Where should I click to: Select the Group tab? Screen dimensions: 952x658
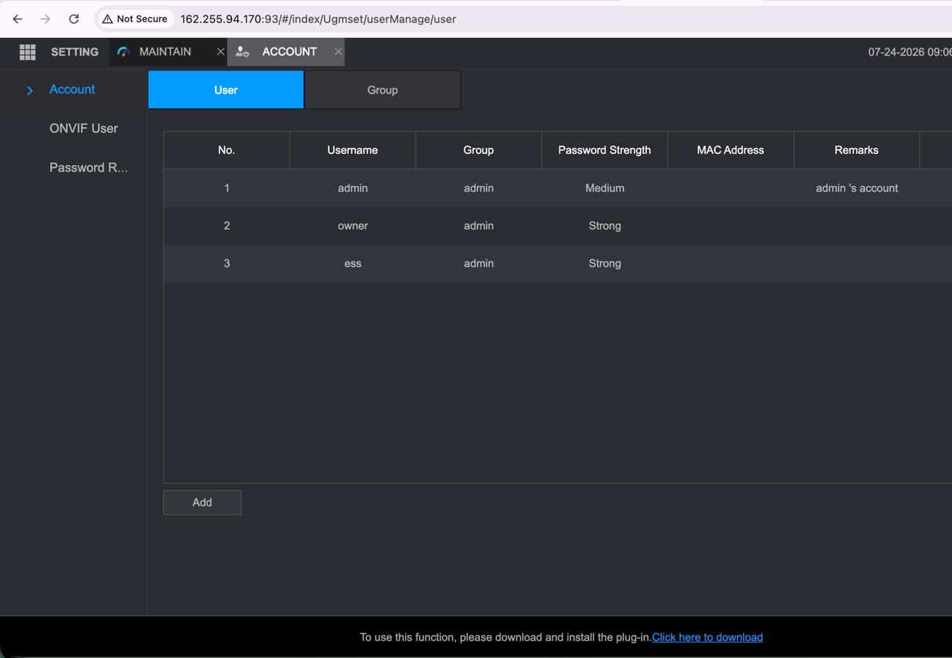(x=382, y=90)
